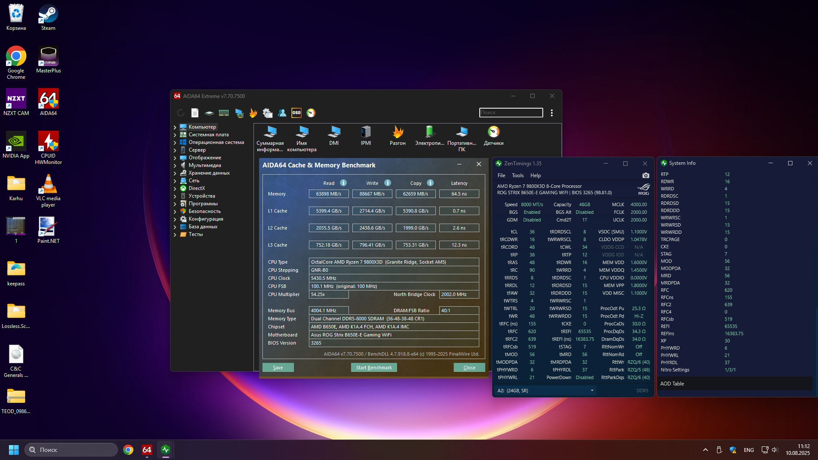The width and height of the screenshot is (818, 460).
Task: Open the Tools menu in ZenTimings
Action: pos(518,175)
